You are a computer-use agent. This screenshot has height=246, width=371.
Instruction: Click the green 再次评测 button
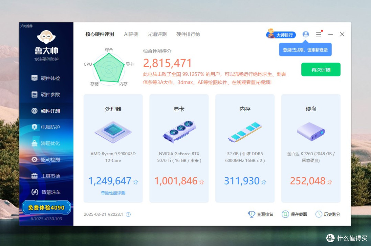click(x=321, y=70)
